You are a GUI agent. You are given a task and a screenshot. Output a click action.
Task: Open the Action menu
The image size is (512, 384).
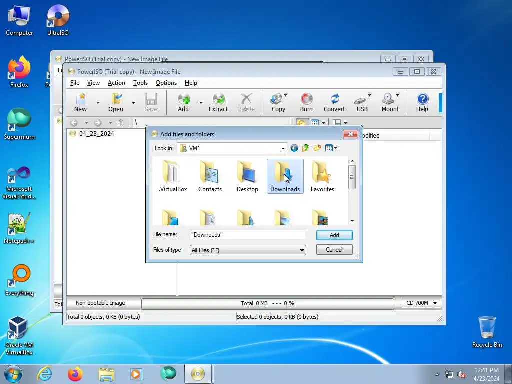116,83
